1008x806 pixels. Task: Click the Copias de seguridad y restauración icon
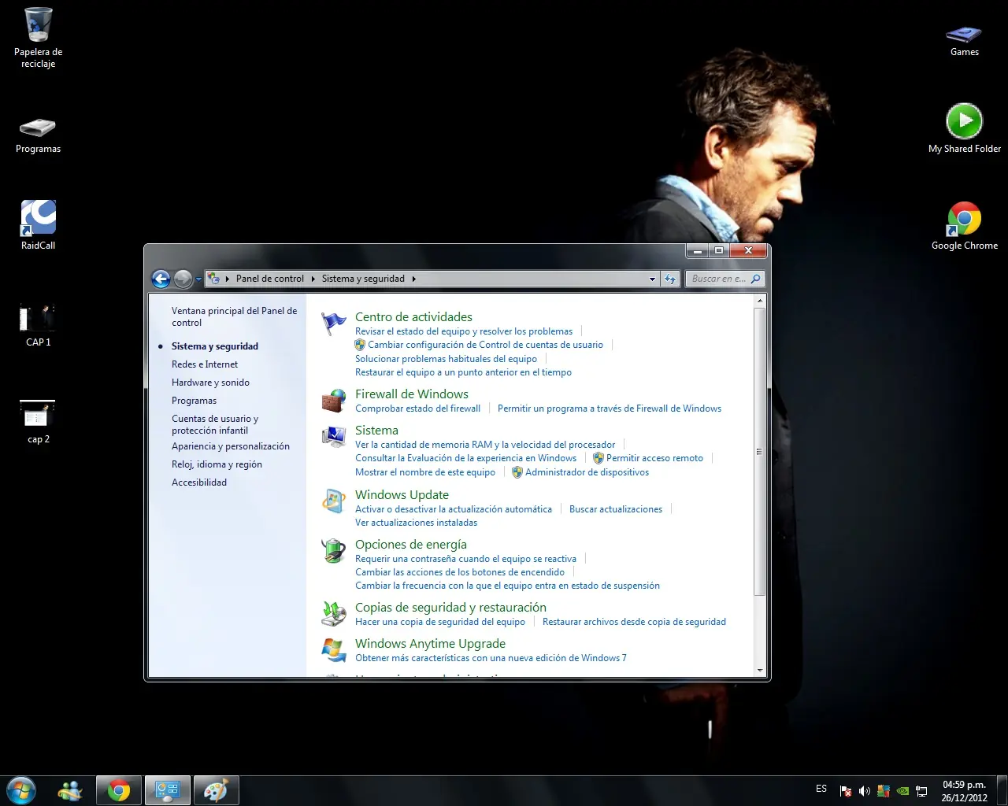point(334,614)
